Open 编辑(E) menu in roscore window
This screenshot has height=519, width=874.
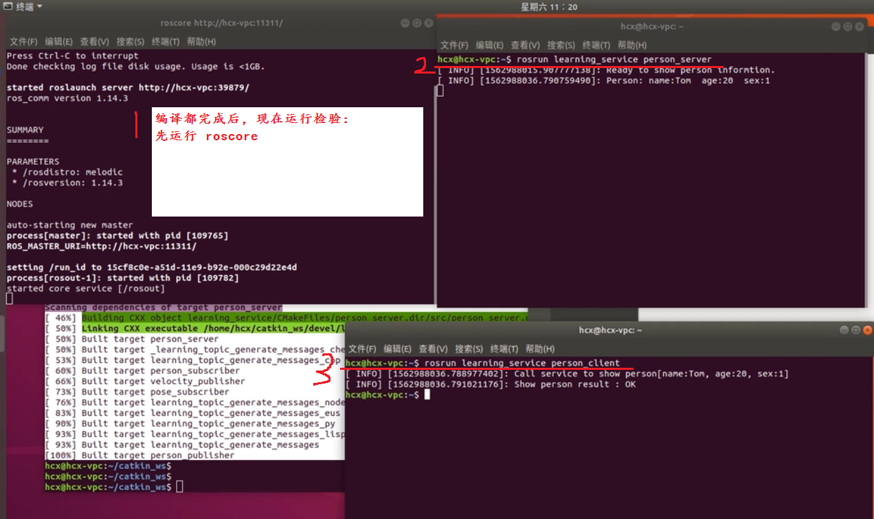coord(59,42)
